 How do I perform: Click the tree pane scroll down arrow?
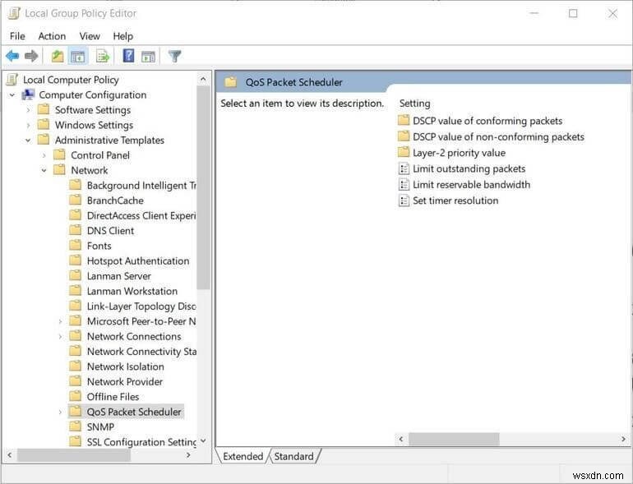pyautogui.click(x=203, y=440)
